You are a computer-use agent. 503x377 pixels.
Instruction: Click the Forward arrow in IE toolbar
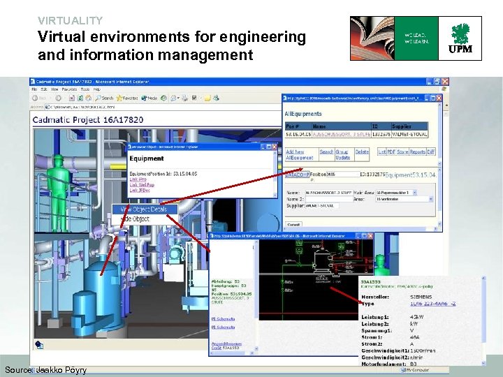59,98
